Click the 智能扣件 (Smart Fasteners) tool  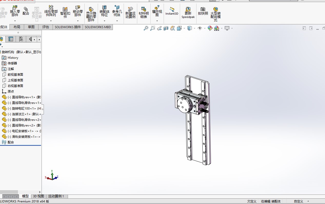[65, 12]
